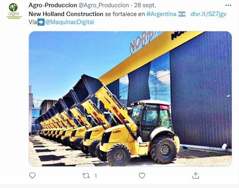Click the 'Vía' word in tweet
Viewport: 239px width, 188px height.
33,22
